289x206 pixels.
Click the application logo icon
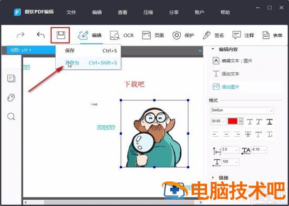[17, 13]
